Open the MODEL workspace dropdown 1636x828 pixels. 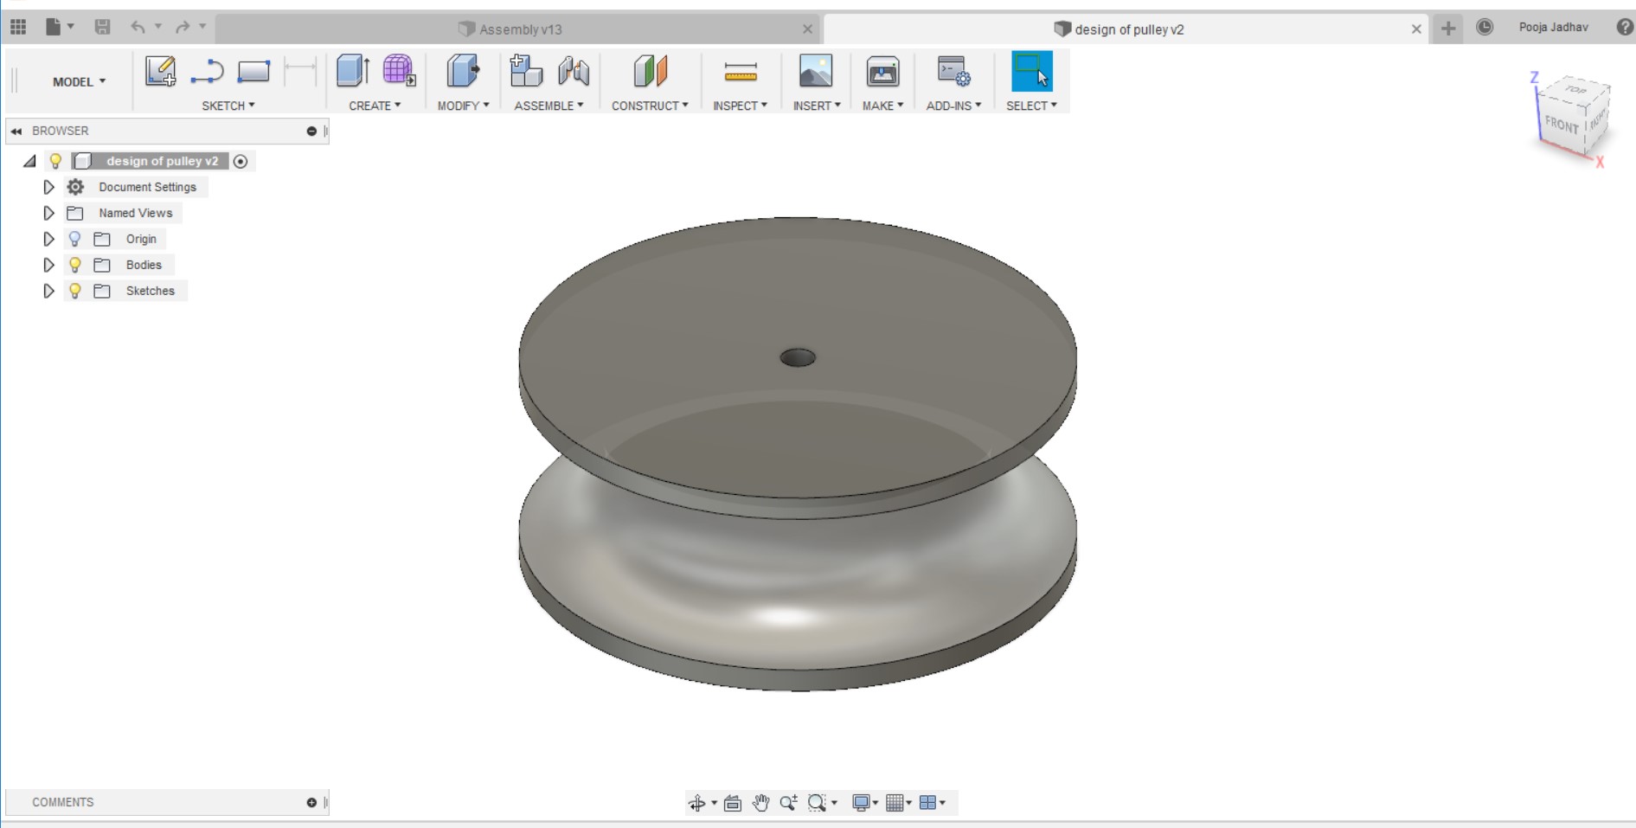coord(79,81)
